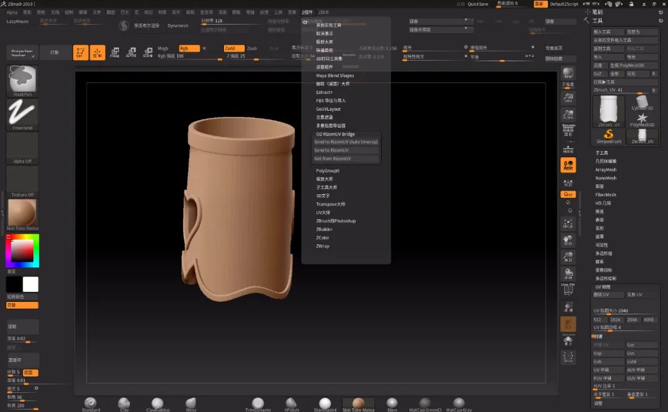The width and height of the screenshot is (668, 412).
Task: Toggle the M material mode
Action: (x=204, y=48)
